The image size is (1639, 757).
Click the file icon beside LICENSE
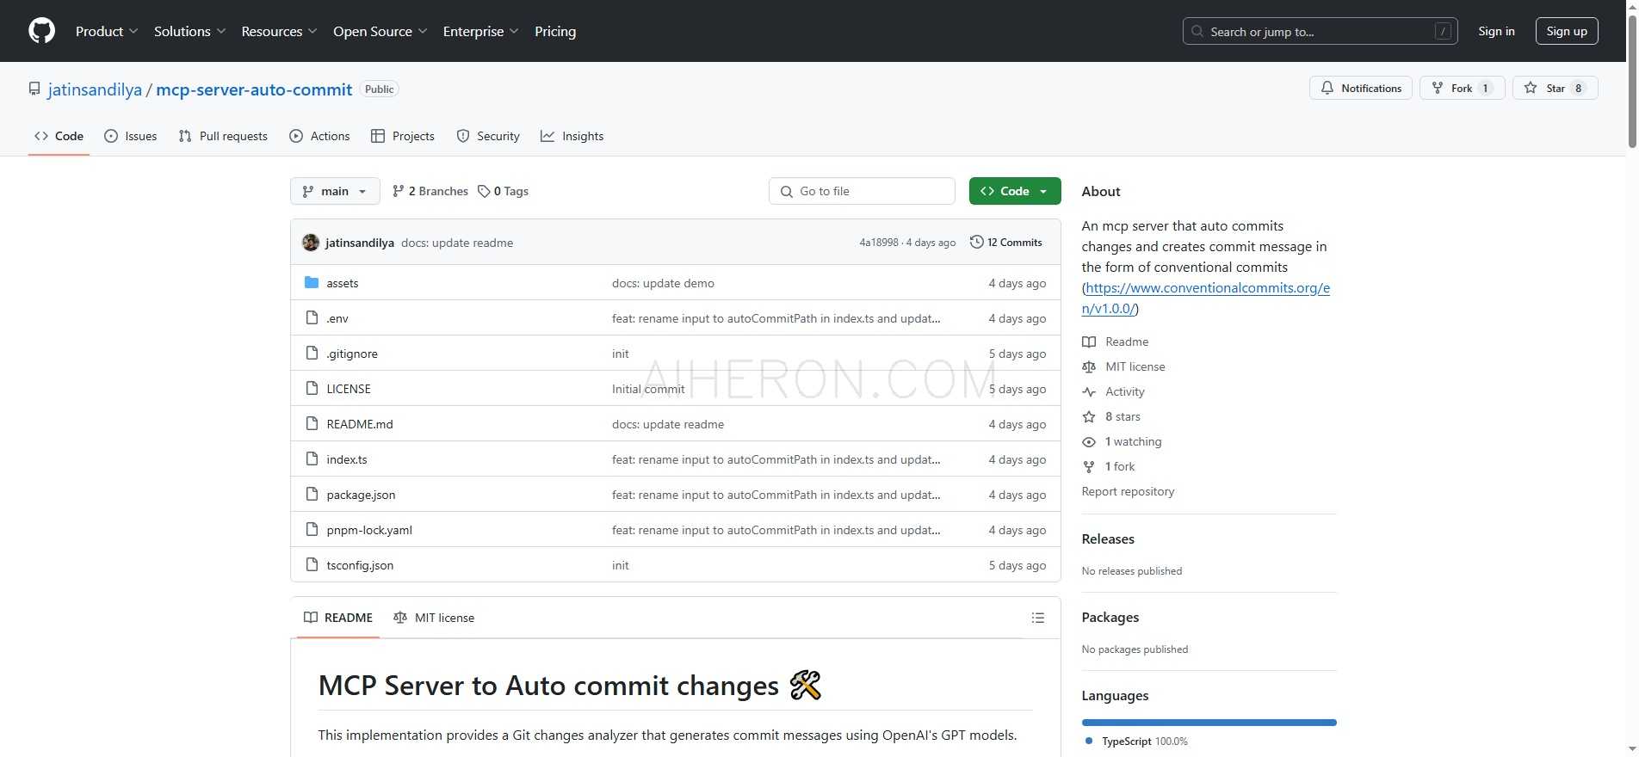[312, 388]
